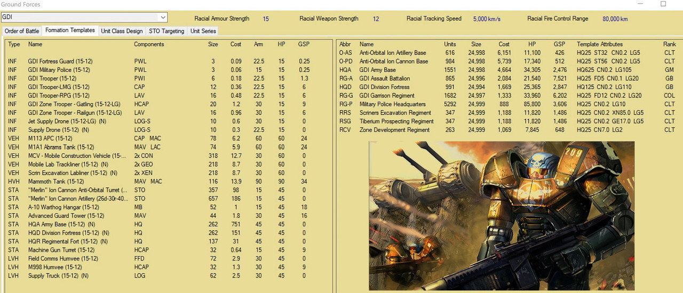Open the Unit Class Design tab
This screenshot has width=683, height=293.
pyautogui.click(x=122, y=31)
